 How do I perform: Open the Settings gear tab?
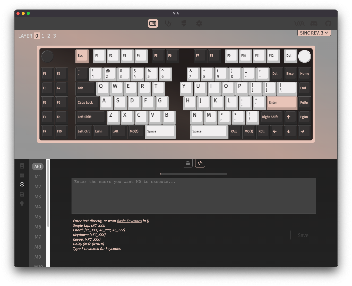[199, 23]
